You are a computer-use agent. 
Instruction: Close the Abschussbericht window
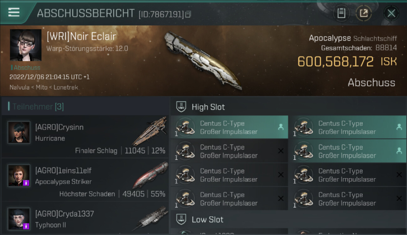tap(391, 13)
